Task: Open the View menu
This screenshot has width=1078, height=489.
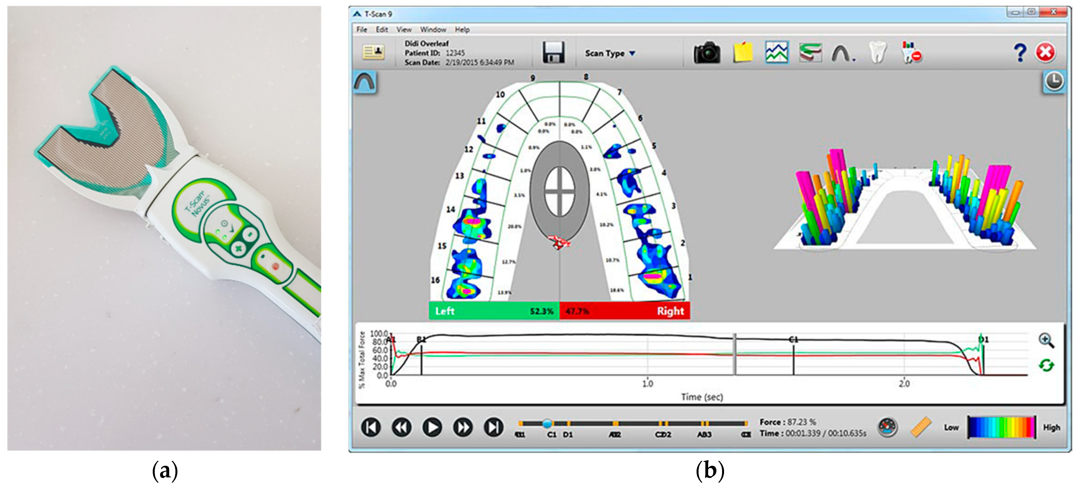Action: tap(404, 30)
